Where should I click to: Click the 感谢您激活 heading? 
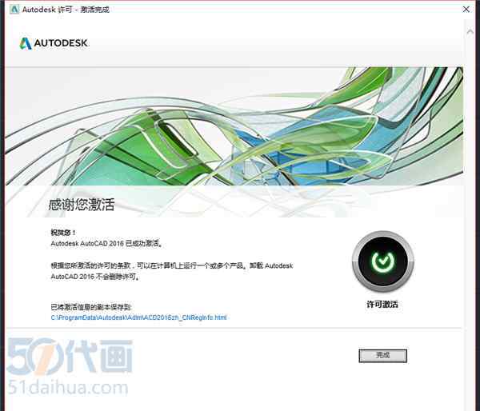(82, 205)
